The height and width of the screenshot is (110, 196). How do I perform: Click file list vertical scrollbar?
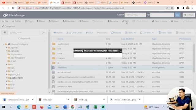click(x=194, y=59)
